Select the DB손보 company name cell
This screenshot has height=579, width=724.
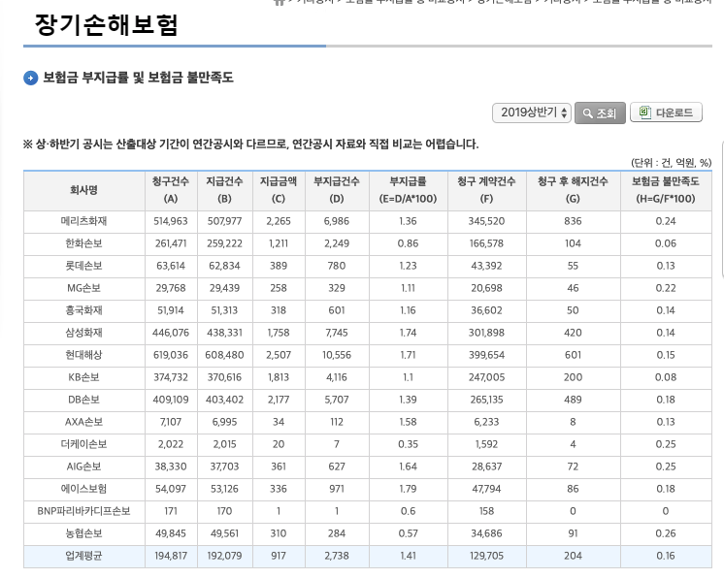click(84, 400)
